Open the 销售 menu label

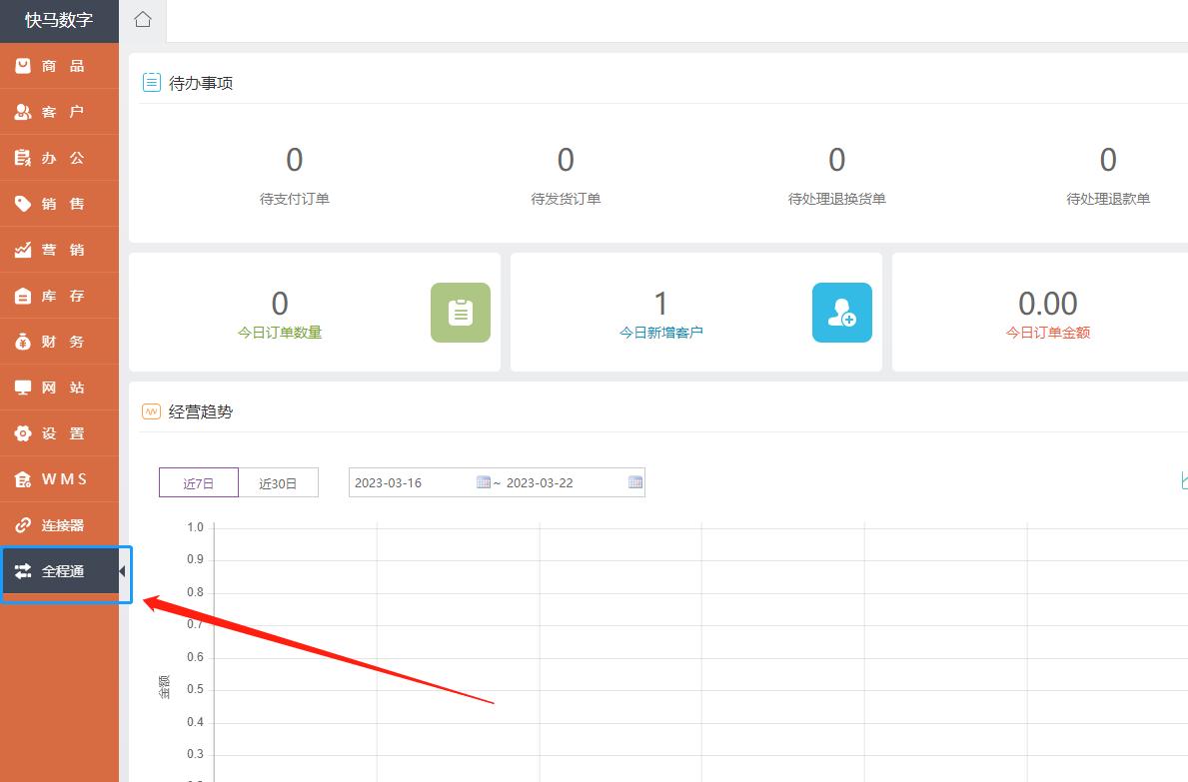point(63,204)
